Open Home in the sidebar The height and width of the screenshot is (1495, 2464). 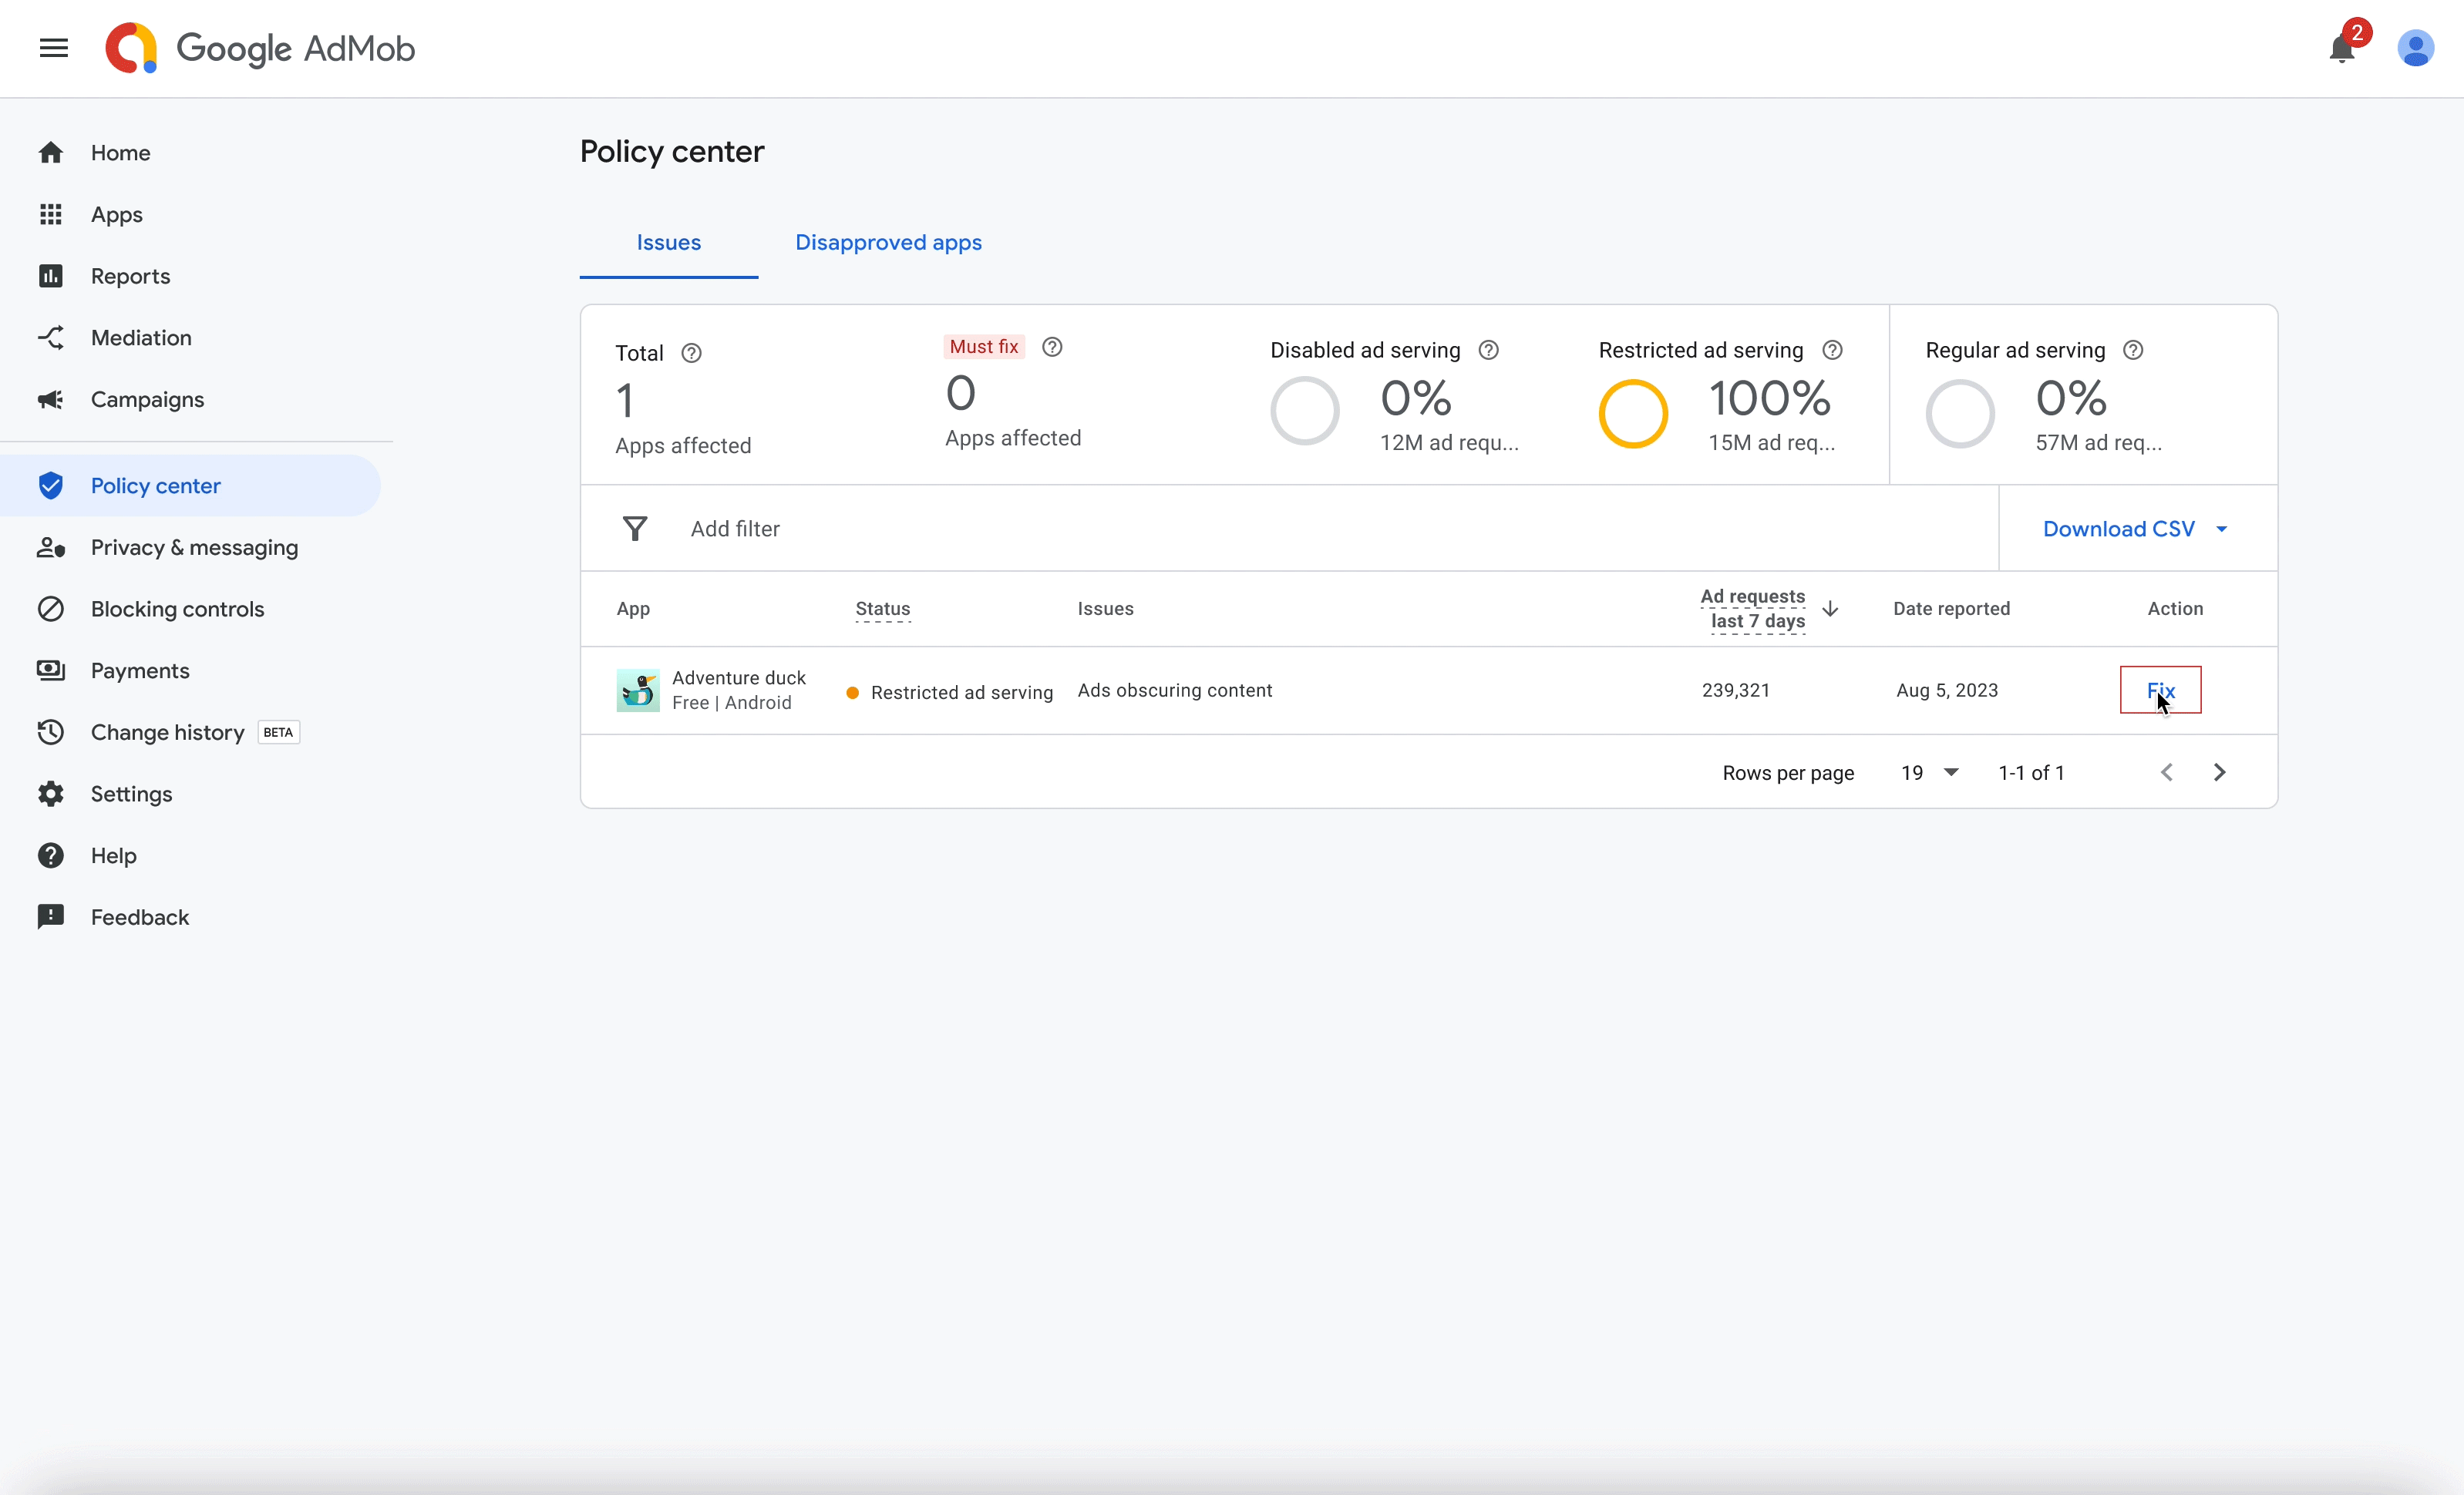[120, 153]
